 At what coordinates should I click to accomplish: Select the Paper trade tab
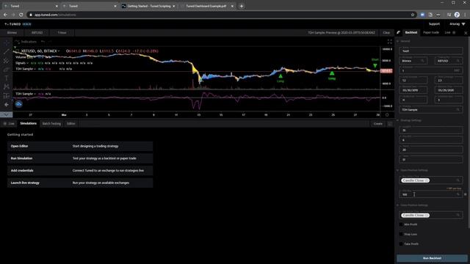click(431, 32)
